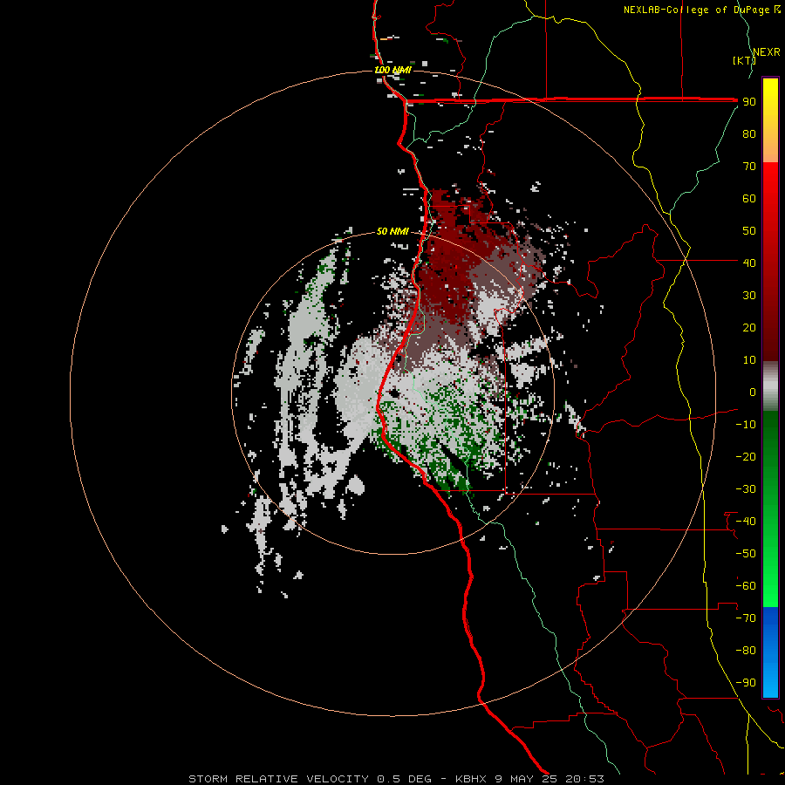
Task: Click the -10 value on the velocity scale
Action: click(x=746, y=425)
